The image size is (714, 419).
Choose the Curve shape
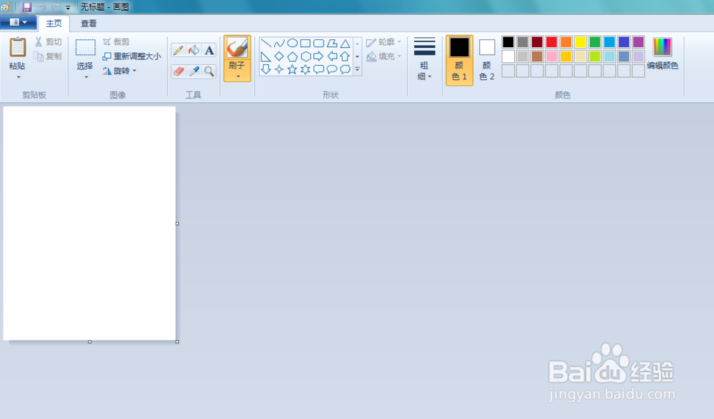279,44
